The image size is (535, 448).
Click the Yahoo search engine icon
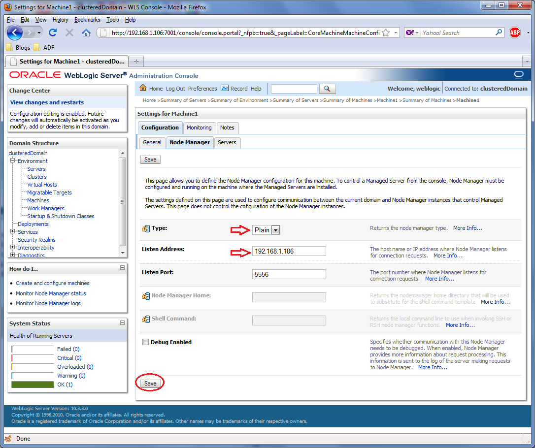click(x=409, y=32)
